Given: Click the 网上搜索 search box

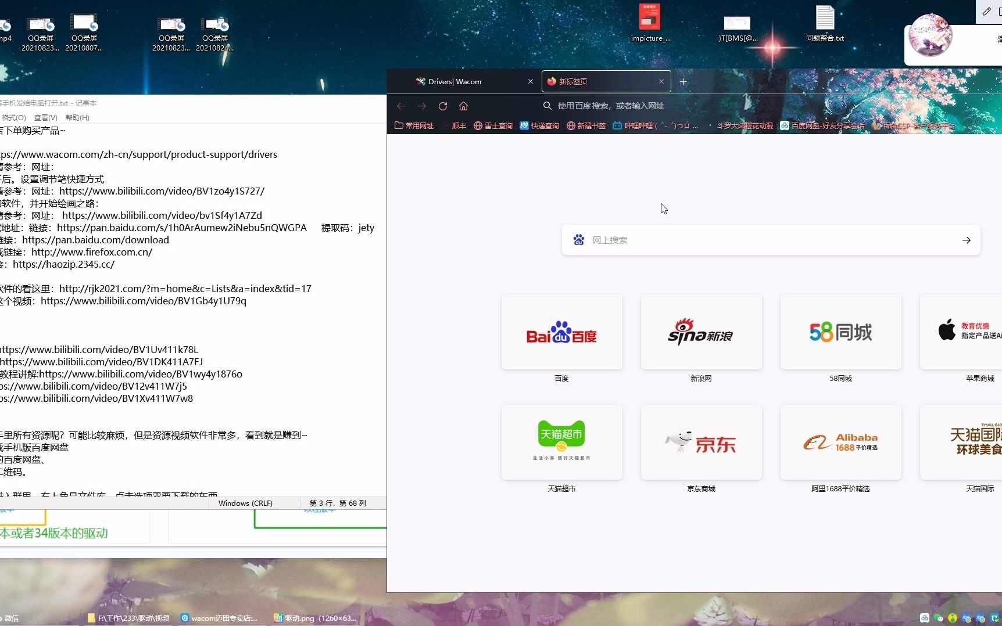Looking at the screenshot, I should (x=771, y=240).
